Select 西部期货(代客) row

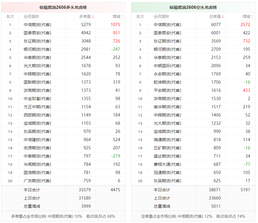tap(63, 115)
